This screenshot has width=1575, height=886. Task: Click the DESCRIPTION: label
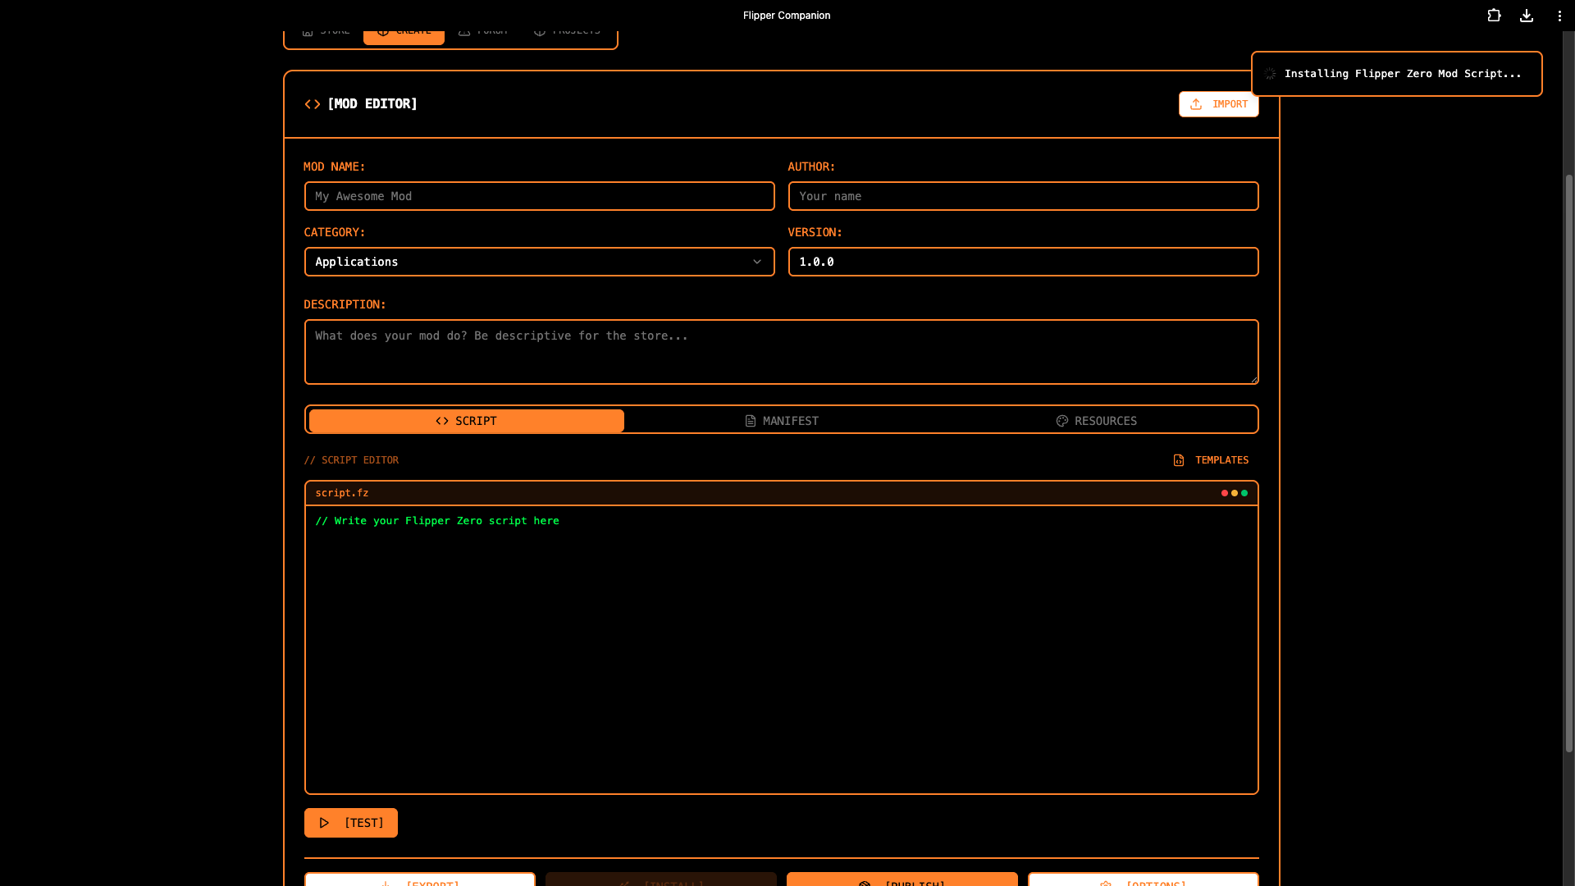(x=345, y=304)
